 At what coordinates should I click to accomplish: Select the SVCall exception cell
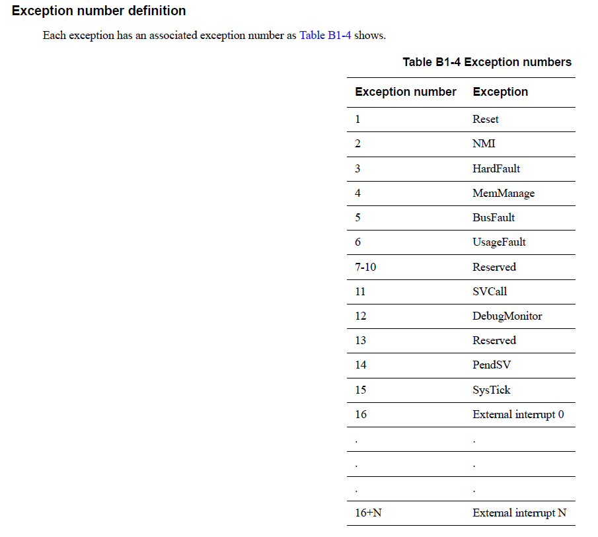[490, 291]
